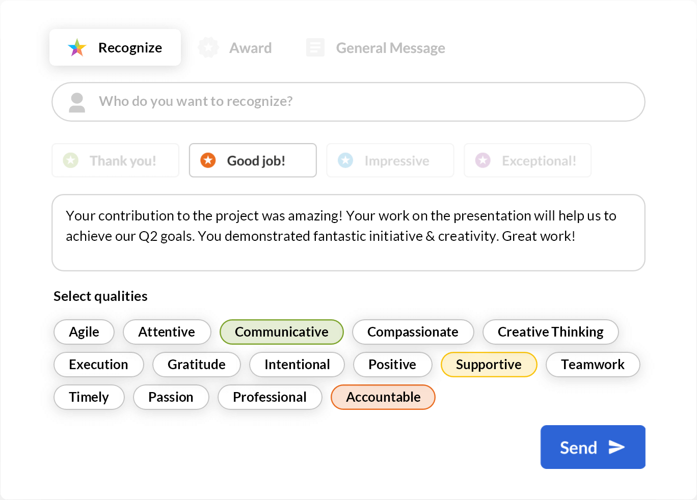
Task: Select the Creative Thinking quality
Action: pos(550,332)
